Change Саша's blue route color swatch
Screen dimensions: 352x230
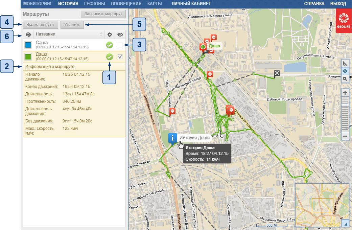[x=28, y=45]
